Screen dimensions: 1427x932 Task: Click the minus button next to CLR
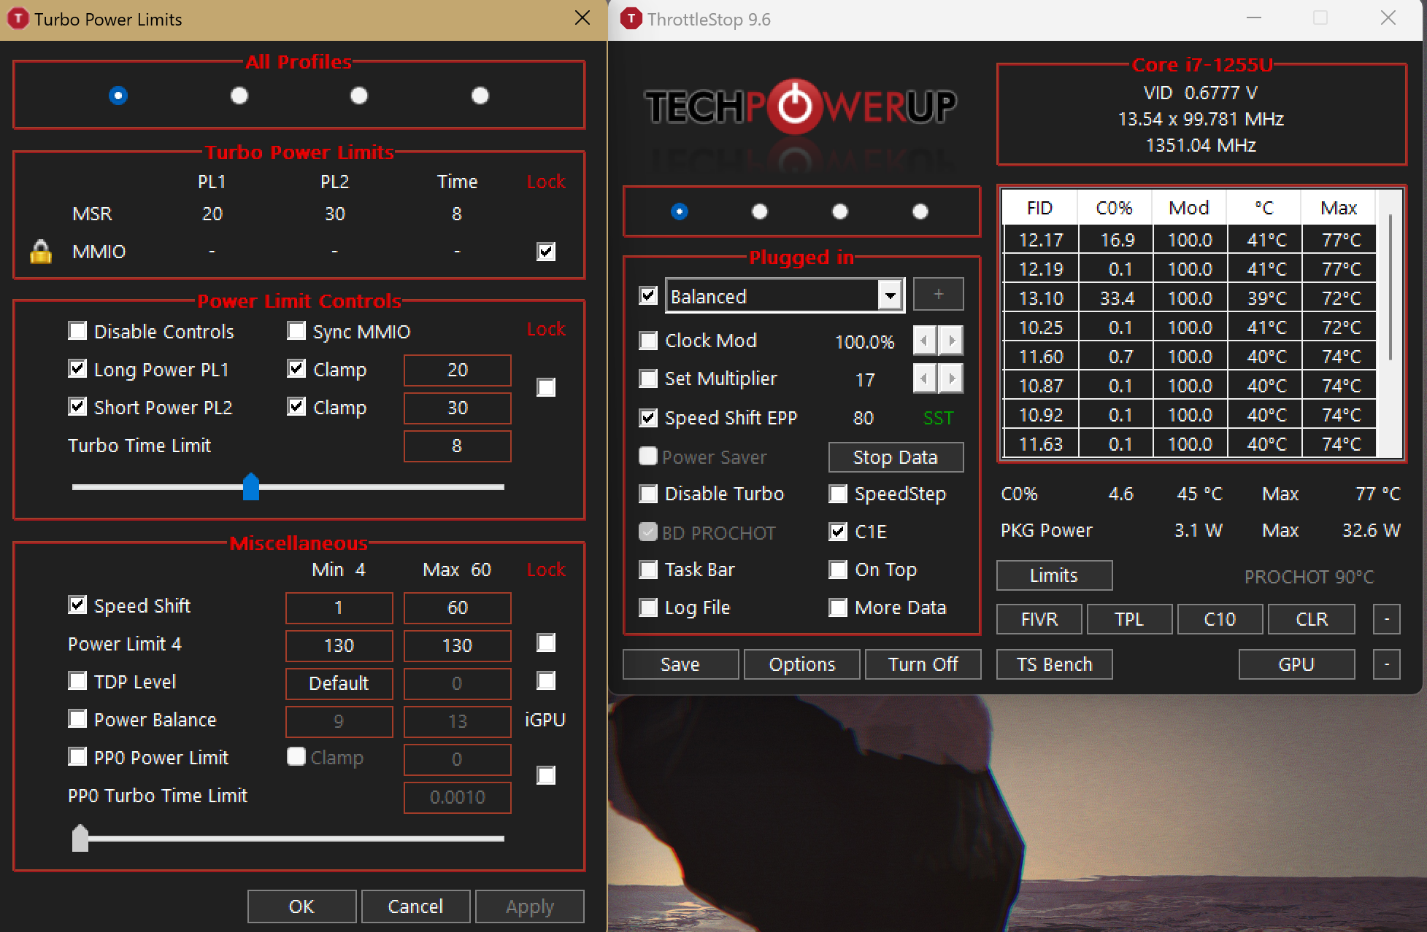pyautogui.click(x=1387, y=619)
